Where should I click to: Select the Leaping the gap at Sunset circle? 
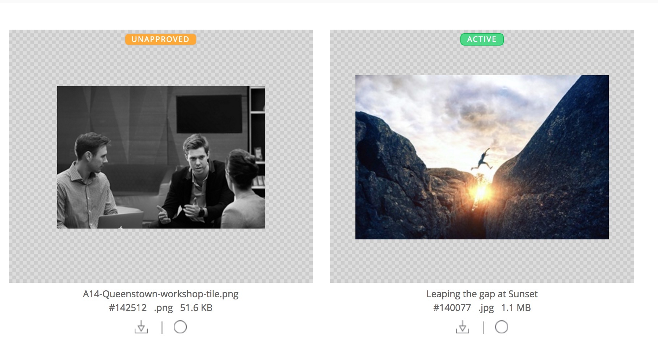[502, 327]
